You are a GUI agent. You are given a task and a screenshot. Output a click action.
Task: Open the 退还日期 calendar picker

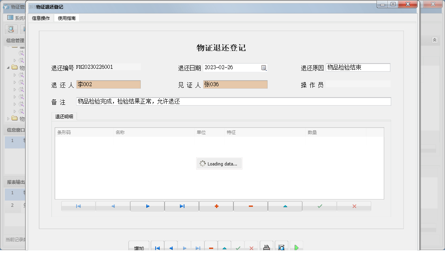[x=264, y=68]
